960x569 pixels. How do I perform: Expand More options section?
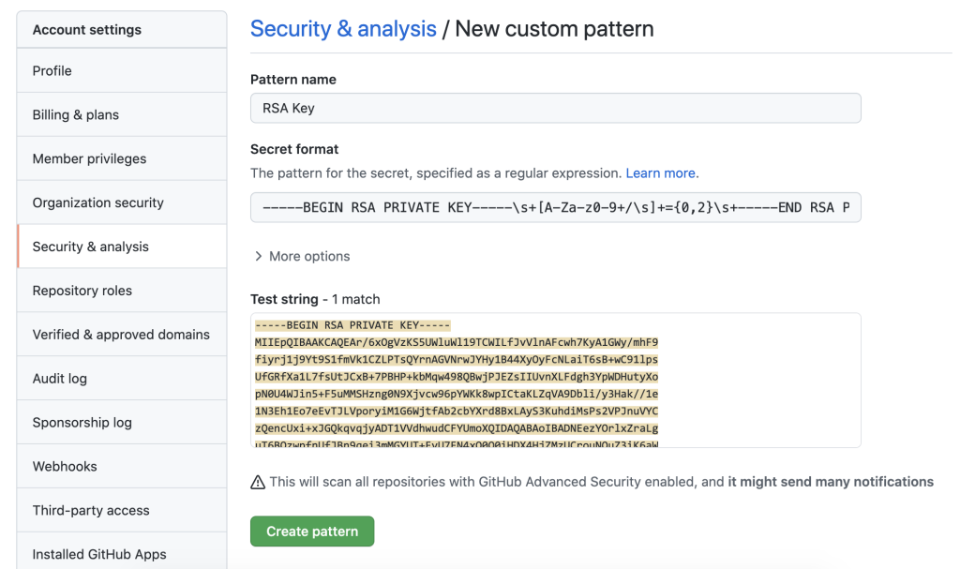(301, 256)
